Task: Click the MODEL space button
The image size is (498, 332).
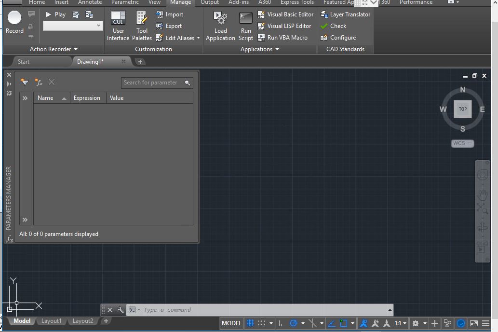Action: (x=231, y=323)
